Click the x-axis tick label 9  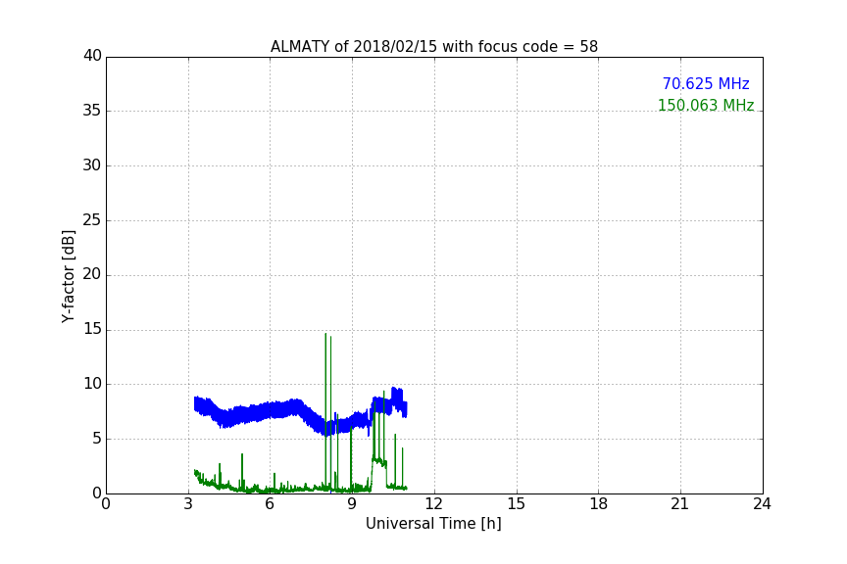tap(352, 504)
